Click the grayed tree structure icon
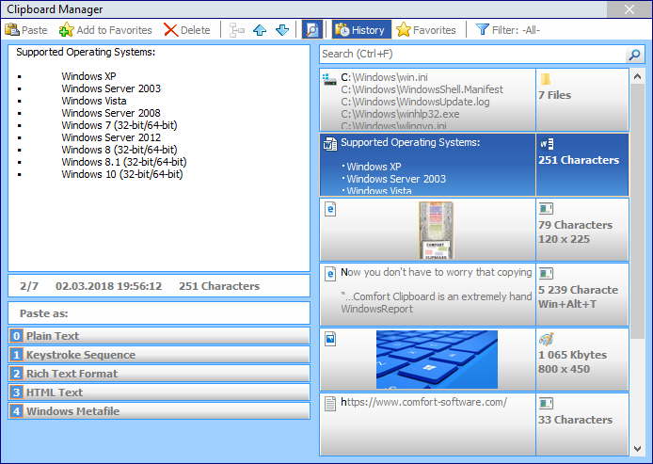This screenshot has height=464, width=653. (x=237, y=30)
